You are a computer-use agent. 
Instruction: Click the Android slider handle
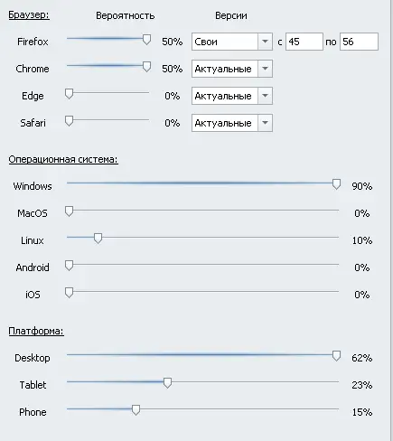[x=69, y=266]
